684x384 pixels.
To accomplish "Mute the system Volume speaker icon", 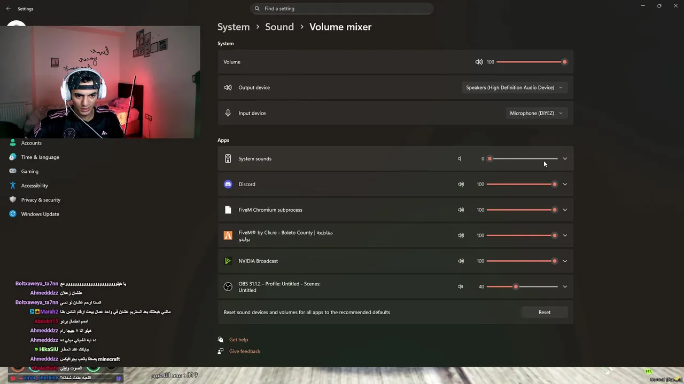I will (479, 62).
